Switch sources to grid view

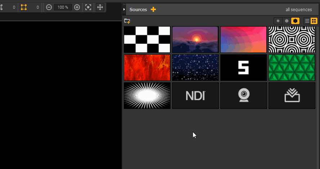coord(314,21)
